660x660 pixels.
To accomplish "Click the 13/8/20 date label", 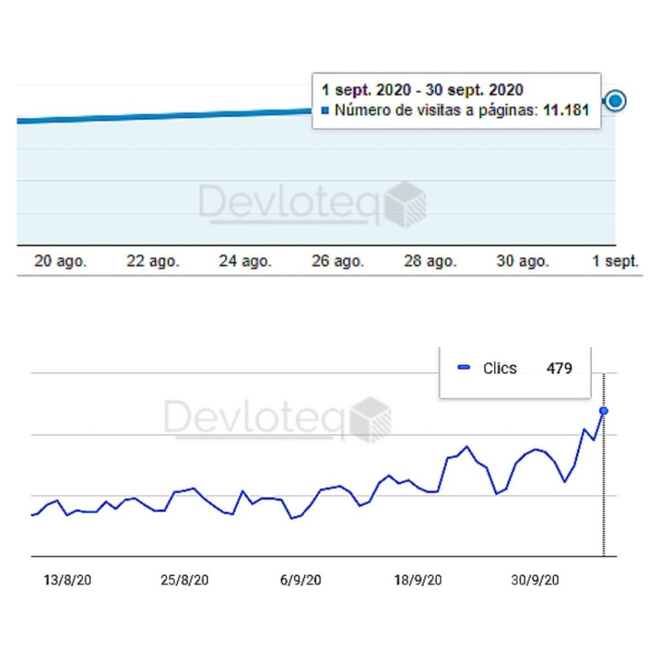I will [67, 580].
